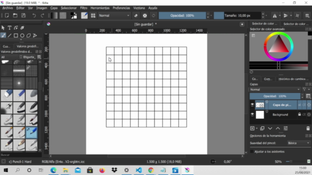Viewport: 312px width, 175px height.
Task: Select the Rectangle tool
Action: coord(16,35)
